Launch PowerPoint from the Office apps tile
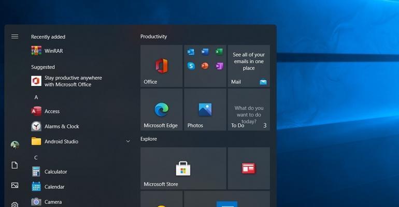 205,66
